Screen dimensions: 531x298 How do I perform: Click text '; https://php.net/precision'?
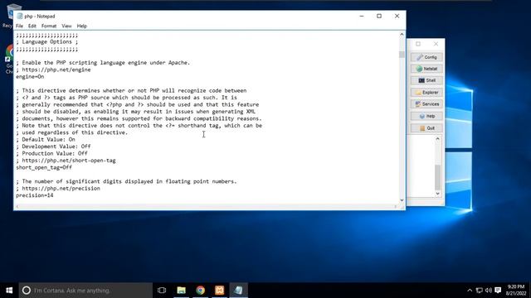(x=58, y=189)
